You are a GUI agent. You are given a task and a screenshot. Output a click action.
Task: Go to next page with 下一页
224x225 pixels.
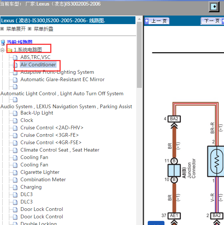point(212,21)
